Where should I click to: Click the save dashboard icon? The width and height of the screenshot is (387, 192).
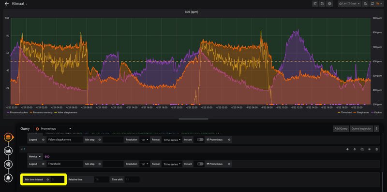tap(322, 4)
